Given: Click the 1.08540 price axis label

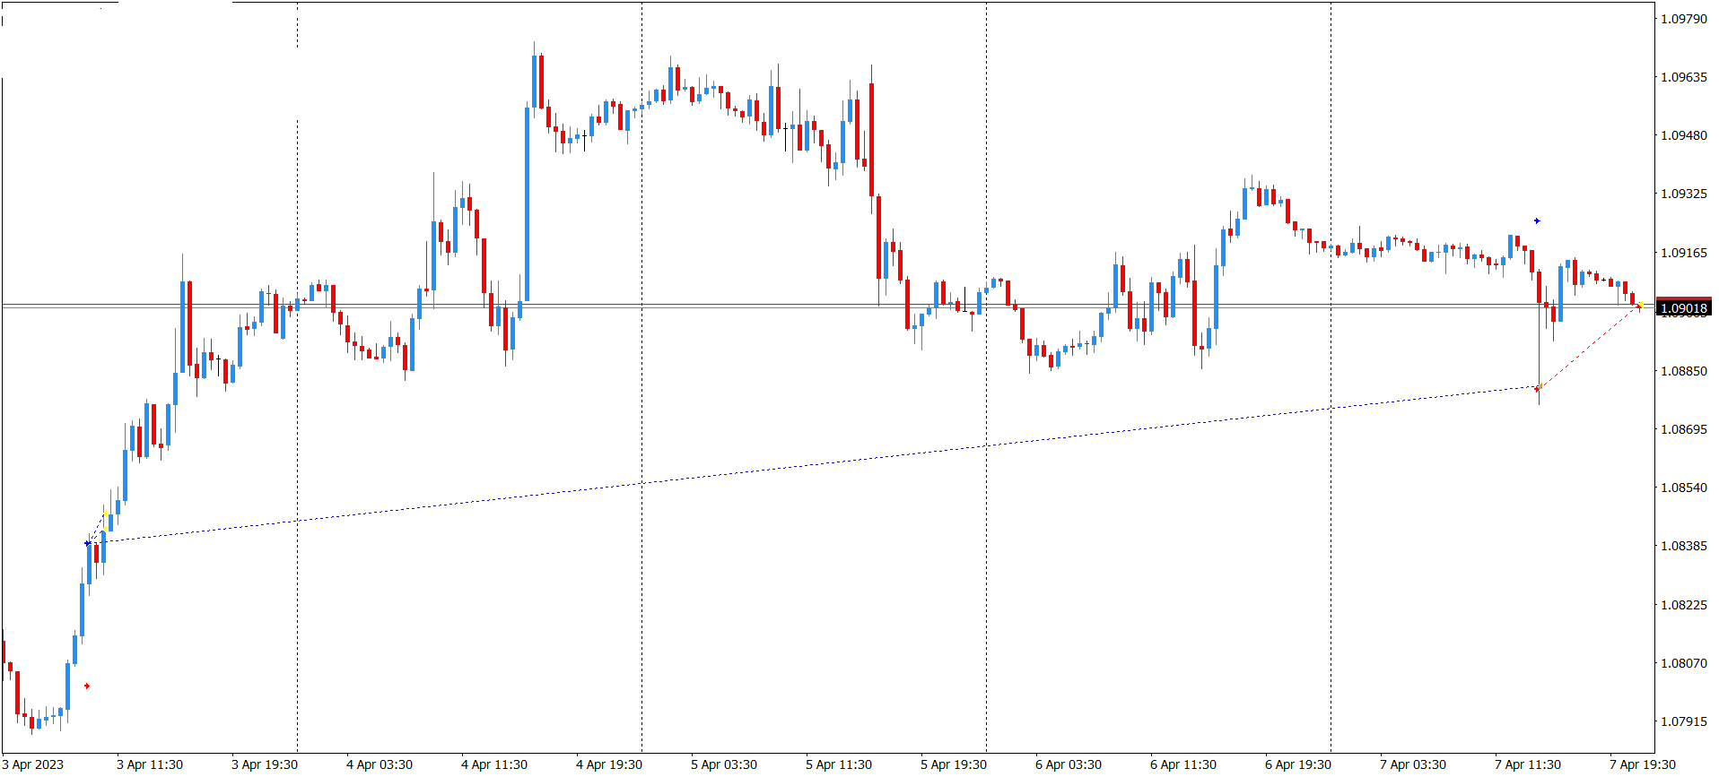Looking at the screenshot, I should 1684,488.
